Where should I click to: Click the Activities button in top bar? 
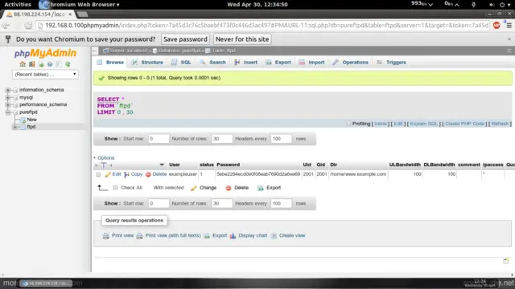point(18,5)
